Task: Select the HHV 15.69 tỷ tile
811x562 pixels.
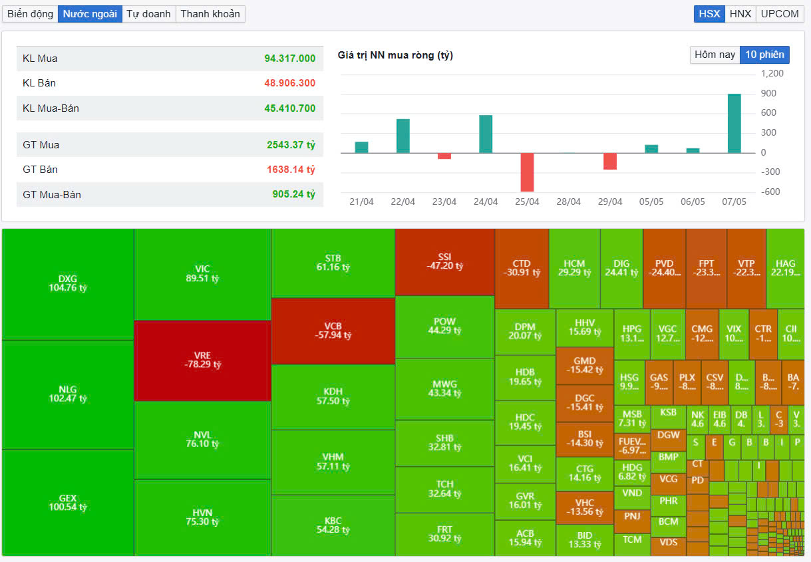Action: 584,328
